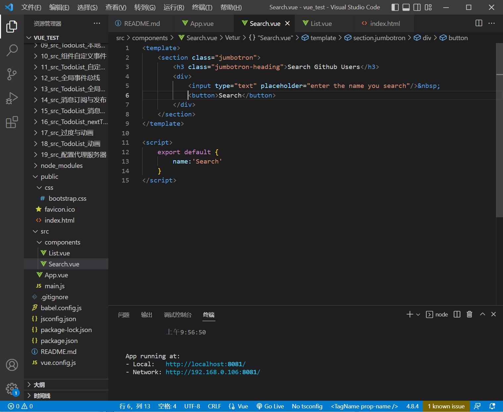The width and height of the screenshot is (503, 412).
Task: Open the notifications bell icon
Action: coord(492,406)
